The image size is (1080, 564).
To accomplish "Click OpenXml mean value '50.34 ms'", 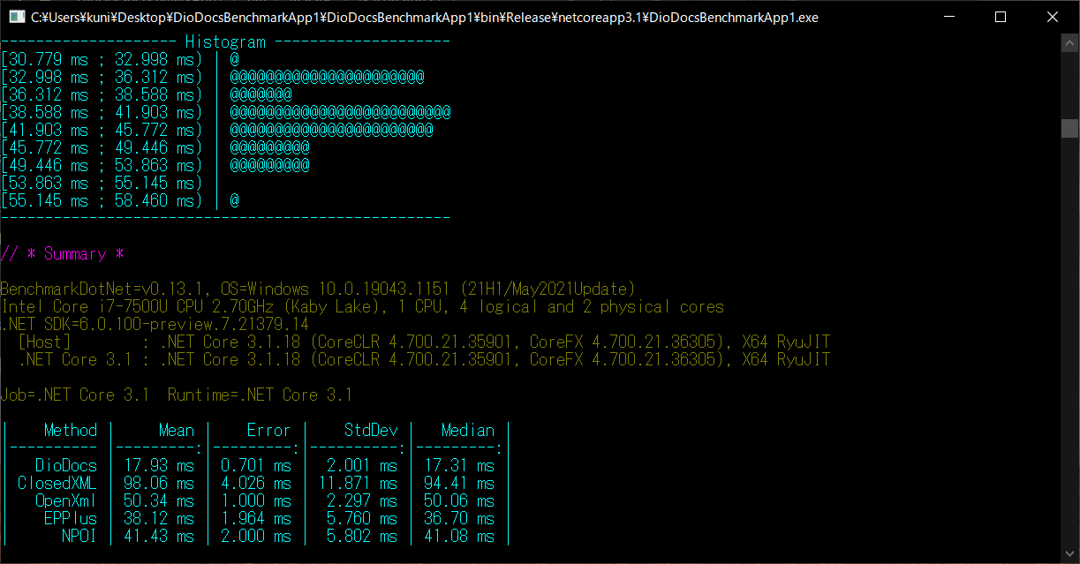I will point(159,500).
